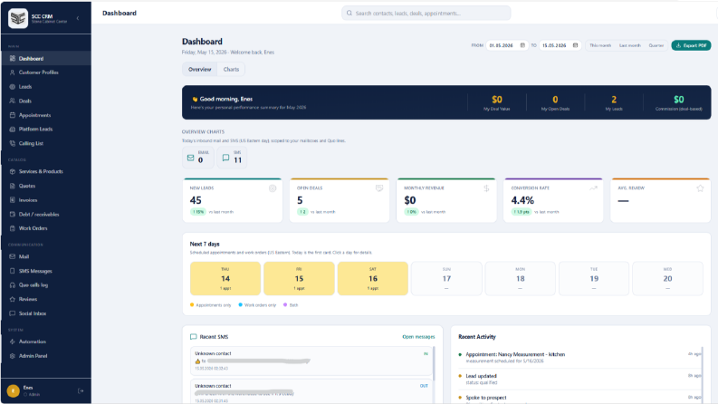Image resolution: width=718 pixels, height=404 pixels.
Task: Click the Reviews star icon in sidebar
Action: [13, 299]
